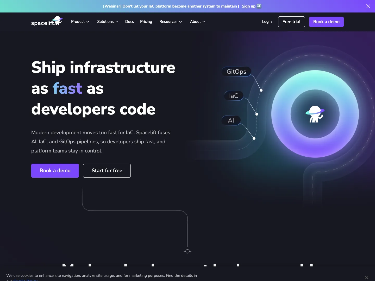Expand the Product menu
The width and height of the screenshot is (375, 281).
pos(80,22)
